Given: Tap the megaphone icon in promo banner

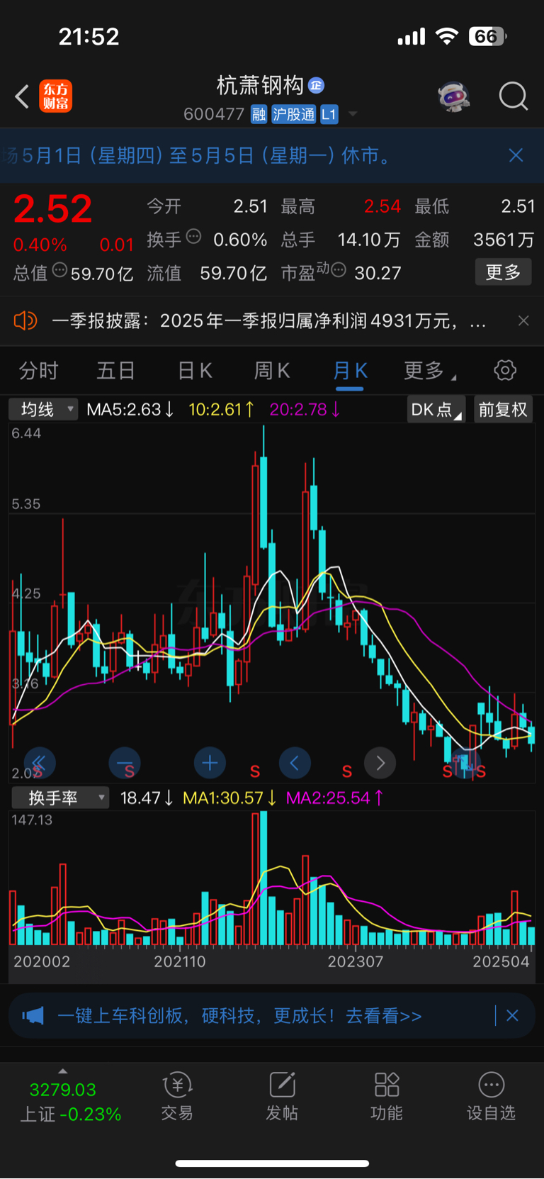Looking at the screenshot, I should coord(33,1016).
